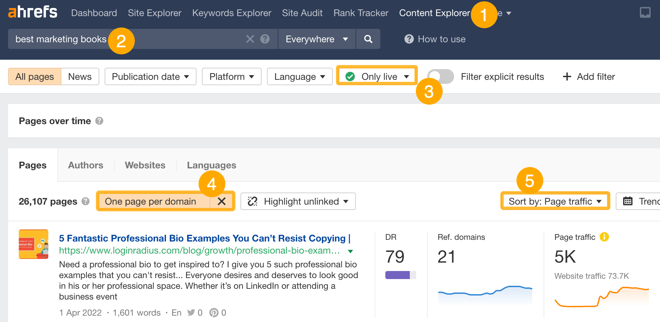
Task: Remove the One page per domain filter
Action: tap(222, 201)
